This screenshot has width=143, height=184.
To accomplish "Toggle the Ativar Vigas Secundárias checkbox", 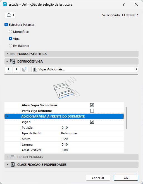I will coord(92,105).
